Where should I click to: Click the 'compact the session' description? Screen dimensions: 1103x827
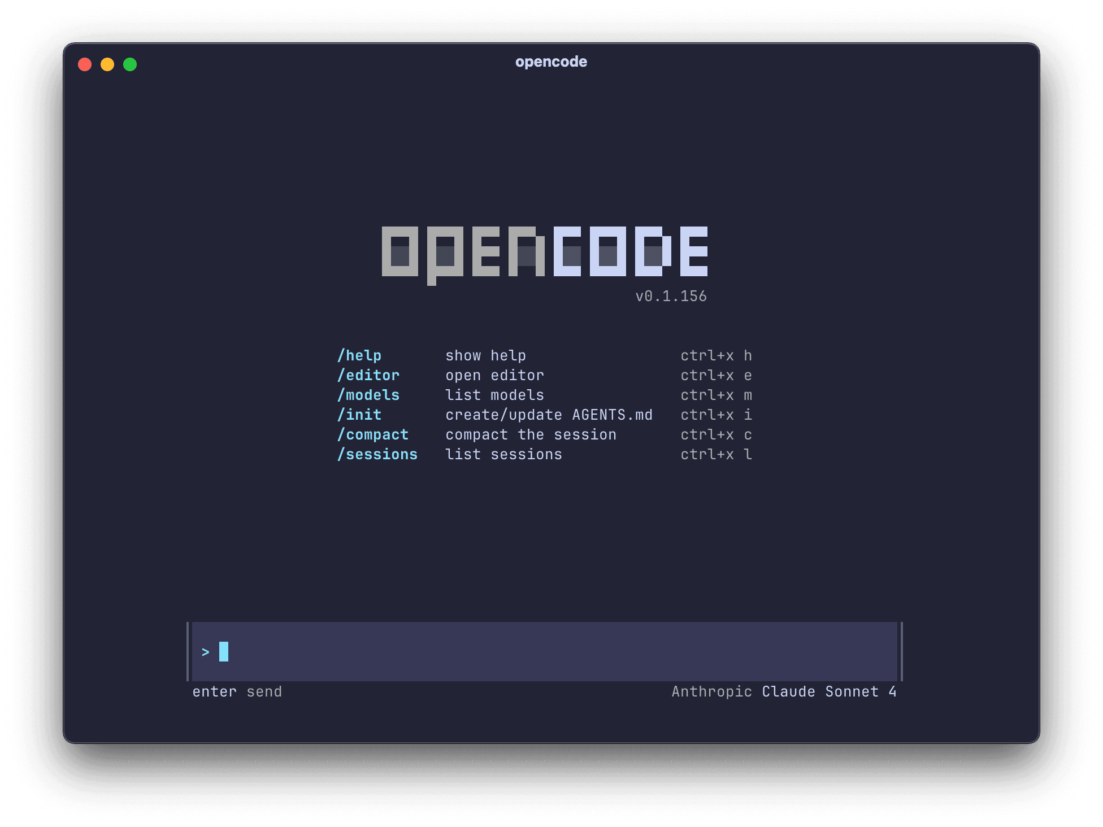(x=531, y=434)
